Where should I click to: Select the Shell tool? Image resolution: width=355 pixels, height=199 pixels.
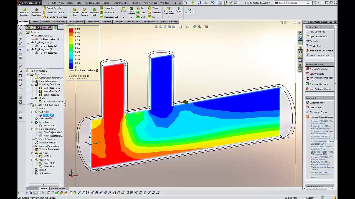pos(141,17)
